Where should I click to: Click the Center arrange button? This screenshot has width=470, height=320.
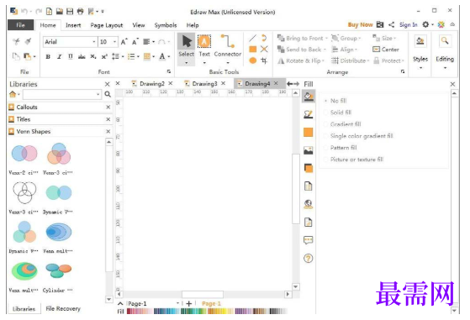[386, 50]
